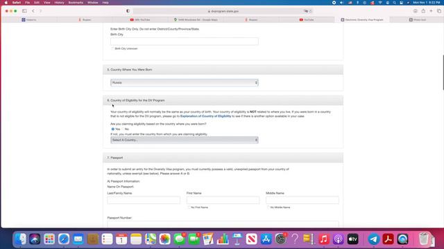This screenshot has height=249, width=444.
Task: Select No for eligibility by birth country
Action: tap(123, 129)
